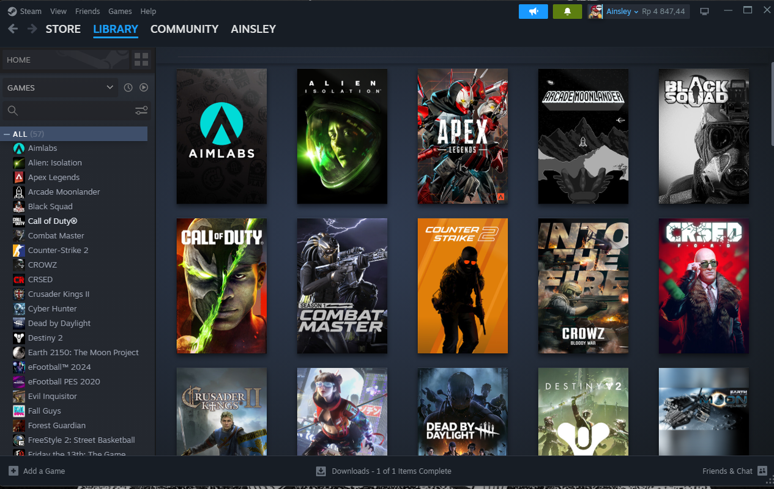This screenshot has height=489, width=774.
Task: Toggle the ready-to-play filter icon
Action: [144, 87]
